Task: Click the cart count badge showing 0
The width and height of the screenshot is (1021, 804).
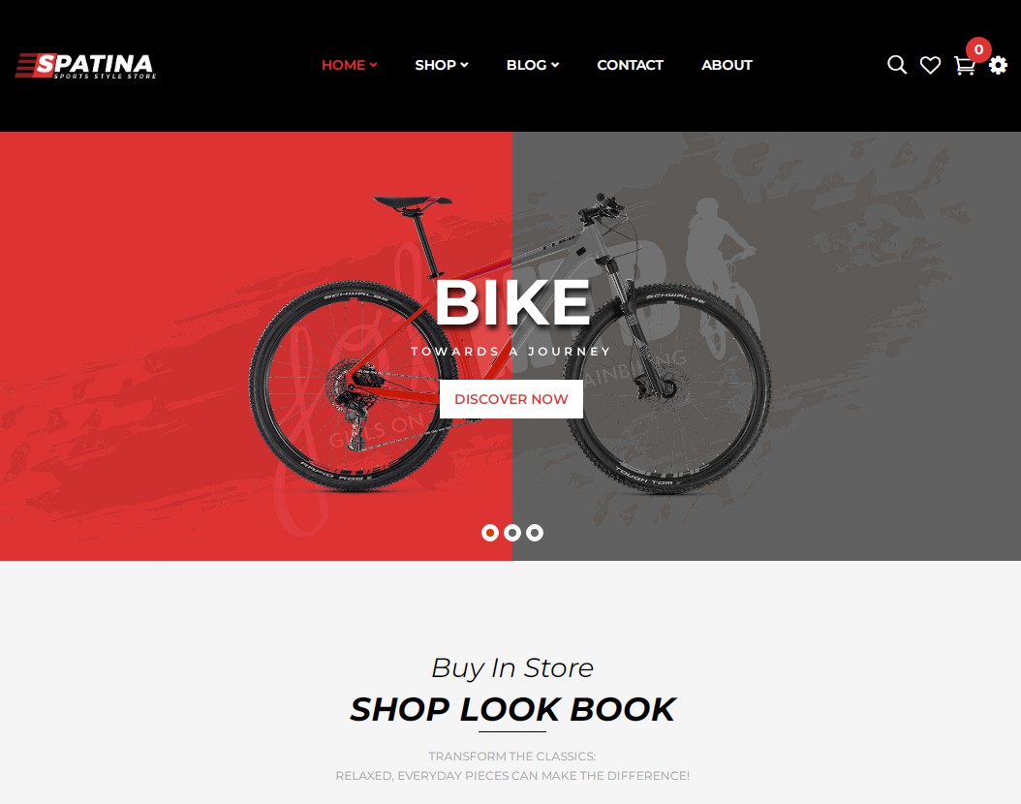Action: (x=978, y=49)
